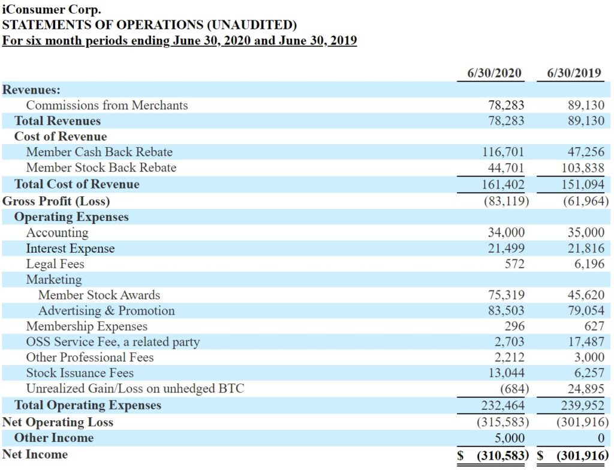Click the (684) unhedged BTC value

[514, 389]
